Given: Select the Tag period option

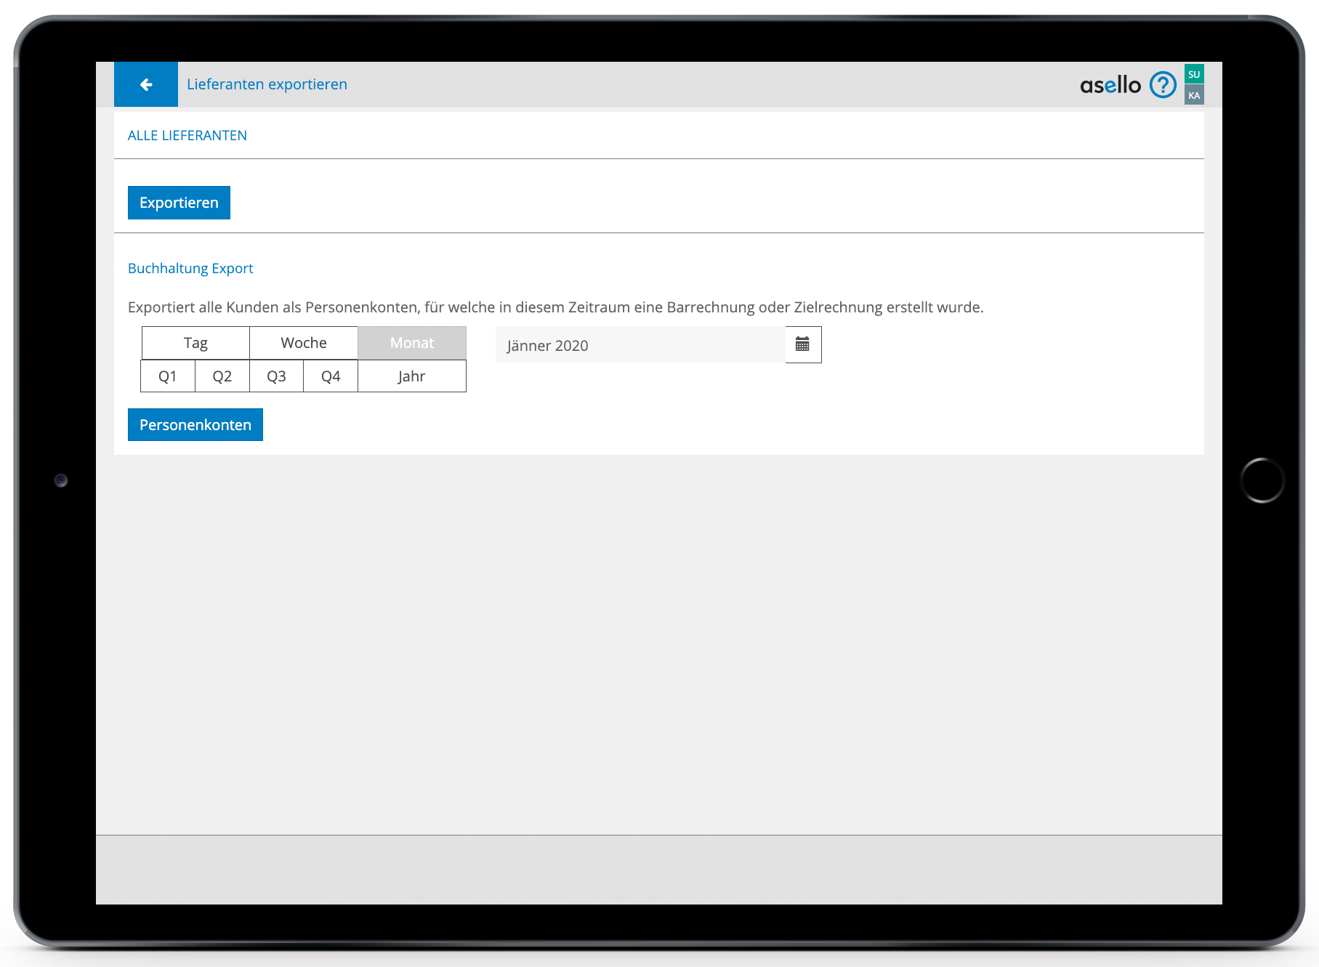Looking at the screenshot, I should pyautogui.click(x=195, y=343).
